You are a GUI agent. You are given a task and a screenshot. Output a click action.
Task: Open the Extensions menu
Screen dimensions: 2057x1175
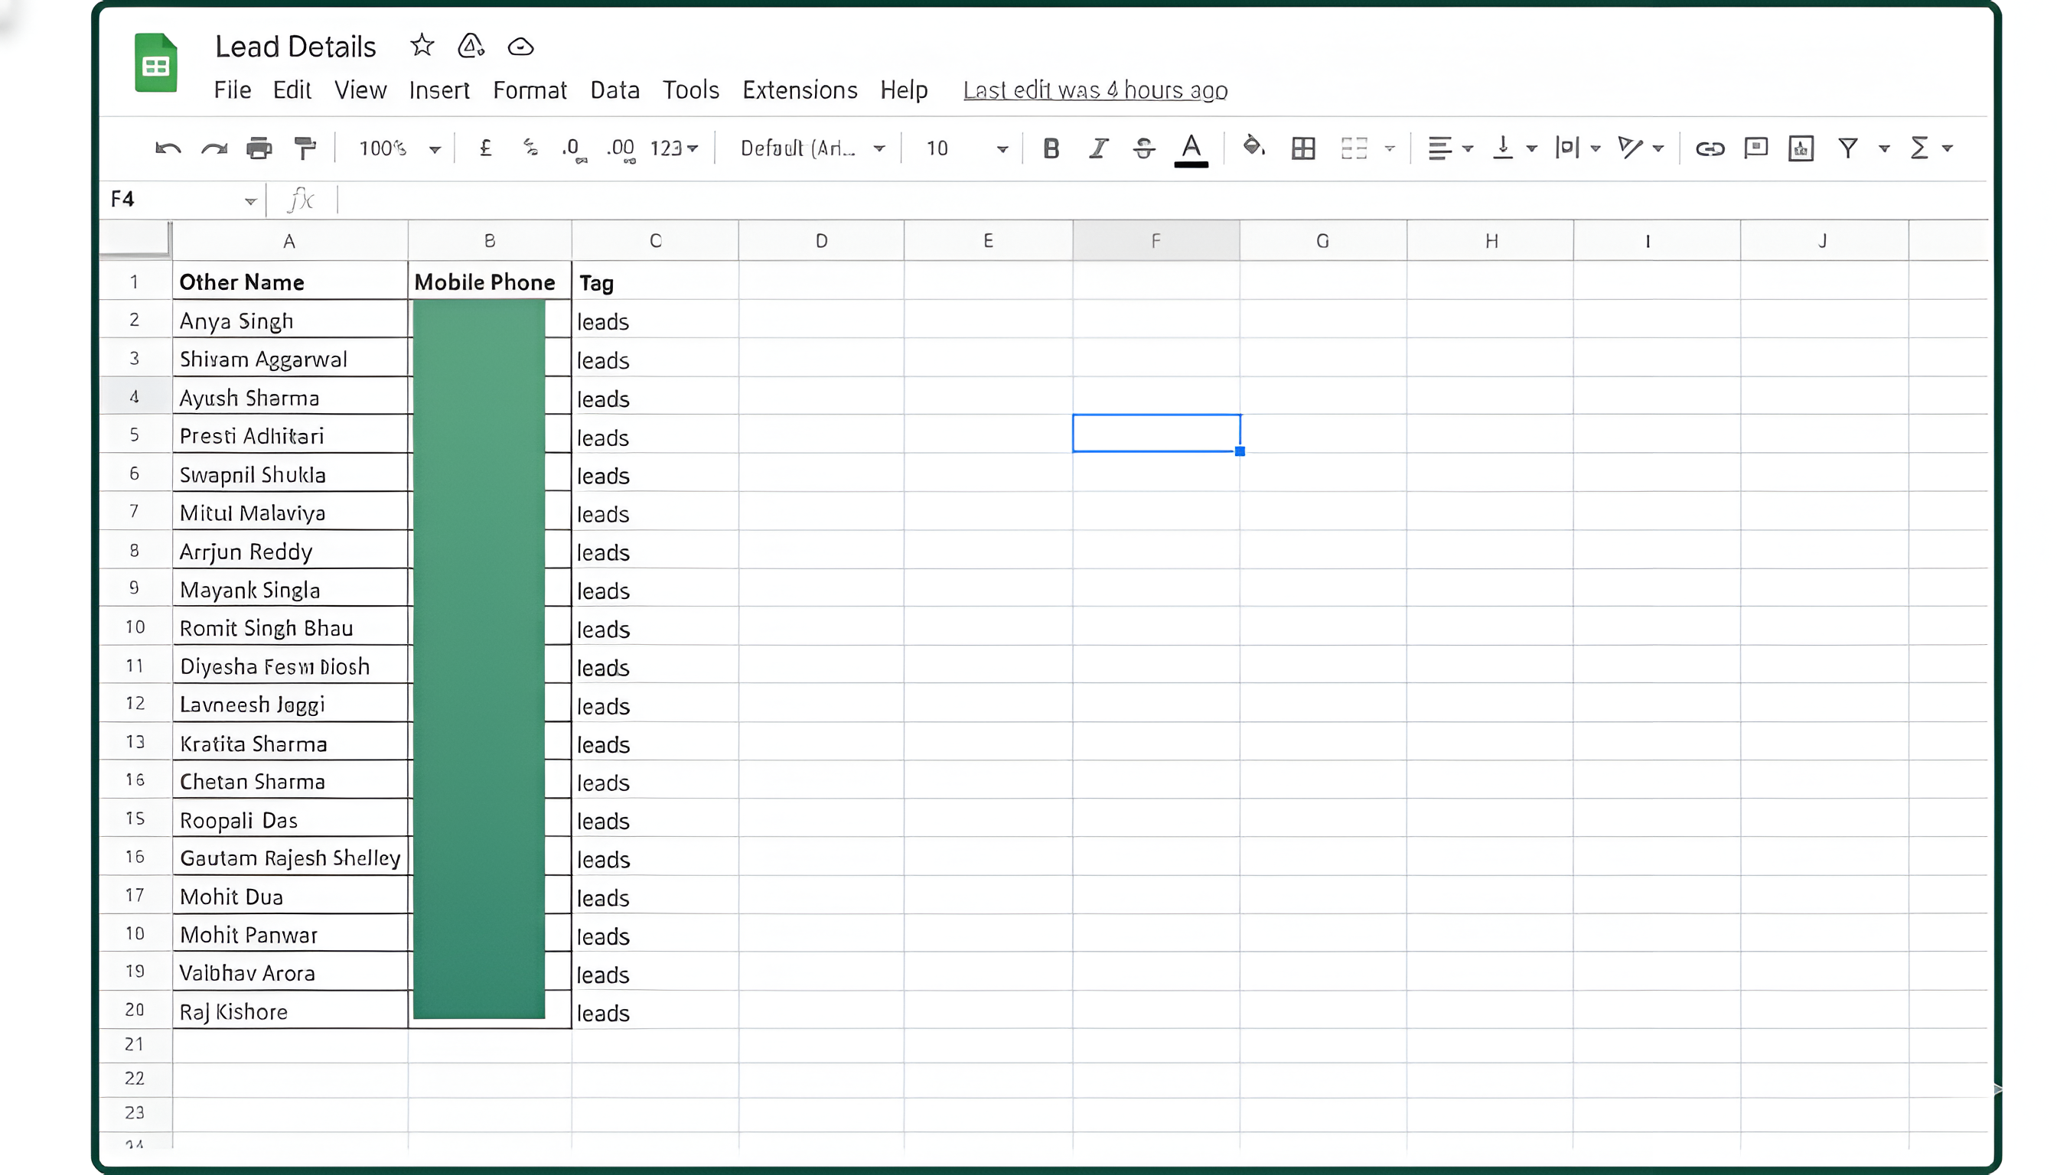click(799, 90)
